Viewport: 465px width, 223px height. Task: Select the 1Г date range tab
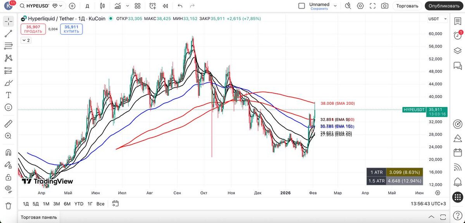(x=90, y=204)
